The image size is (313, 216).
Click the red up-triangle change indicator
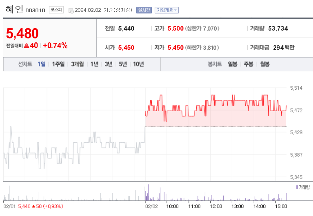tap(27, 46)
